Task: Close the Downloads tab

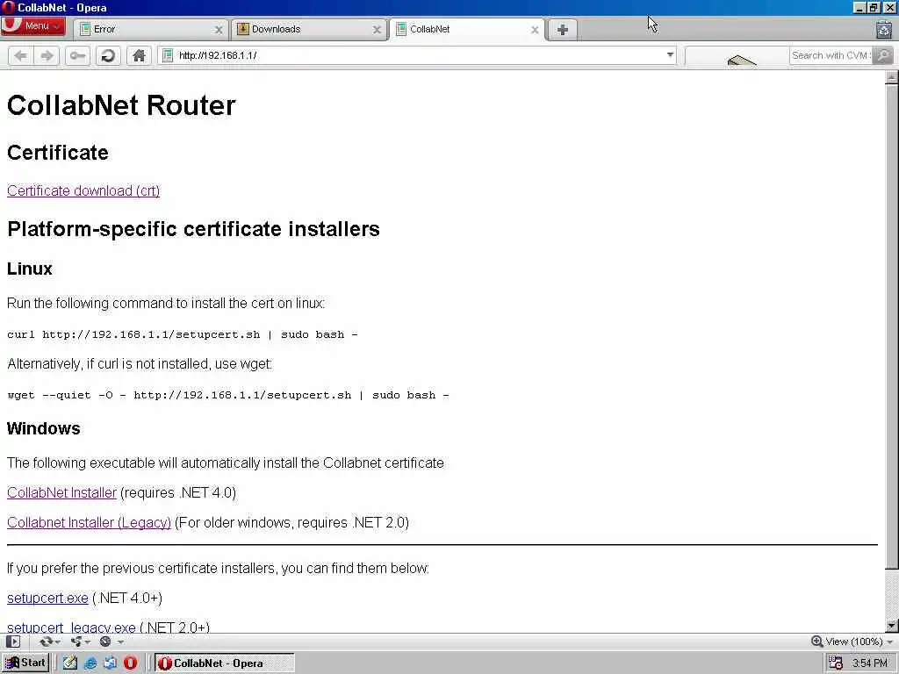Action: [377, 30]
